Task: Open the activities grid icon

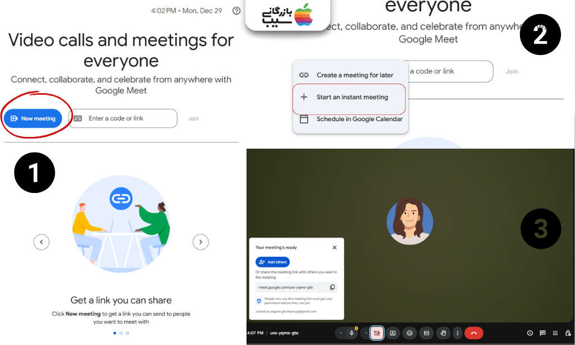Action: (x=554, y=333)
